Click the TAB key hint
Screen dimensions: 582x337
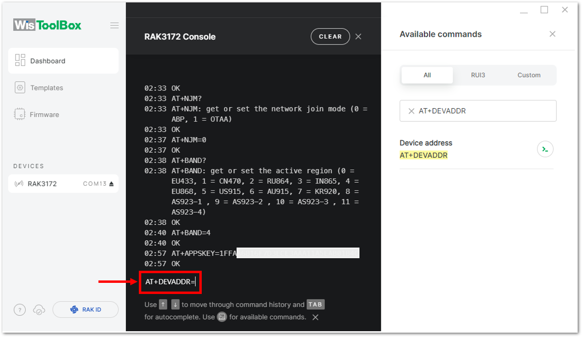click(x=315, y=305)
